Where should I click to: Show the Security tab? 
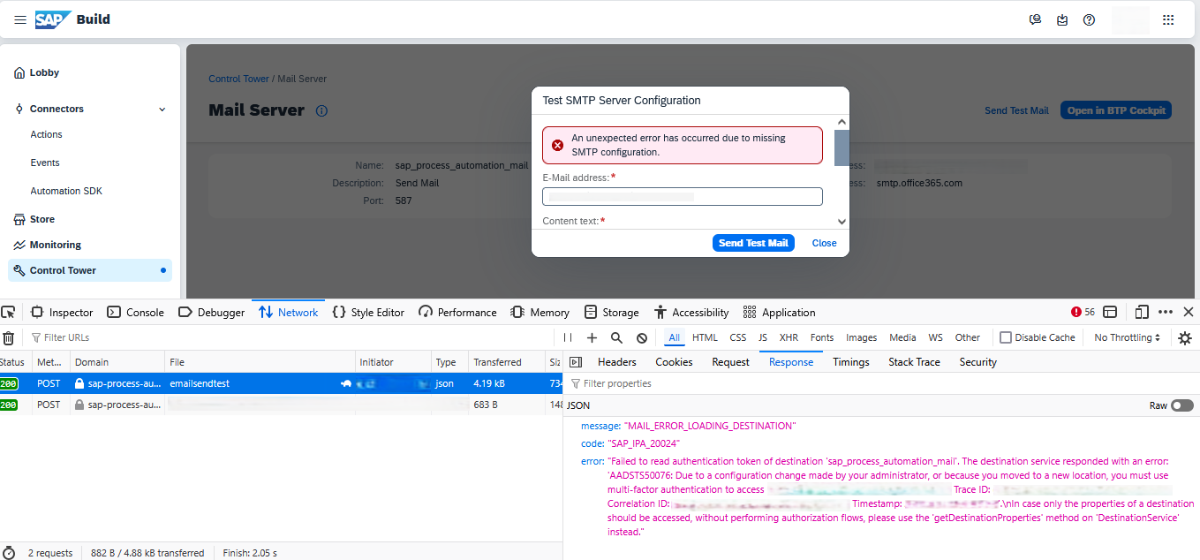[x=978, y=362]
